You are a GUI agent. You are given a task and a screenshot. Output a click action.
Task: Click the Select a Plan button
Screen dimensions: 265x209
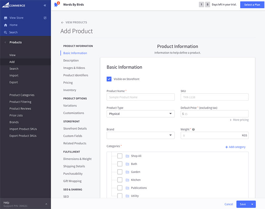tap(252, 5)
